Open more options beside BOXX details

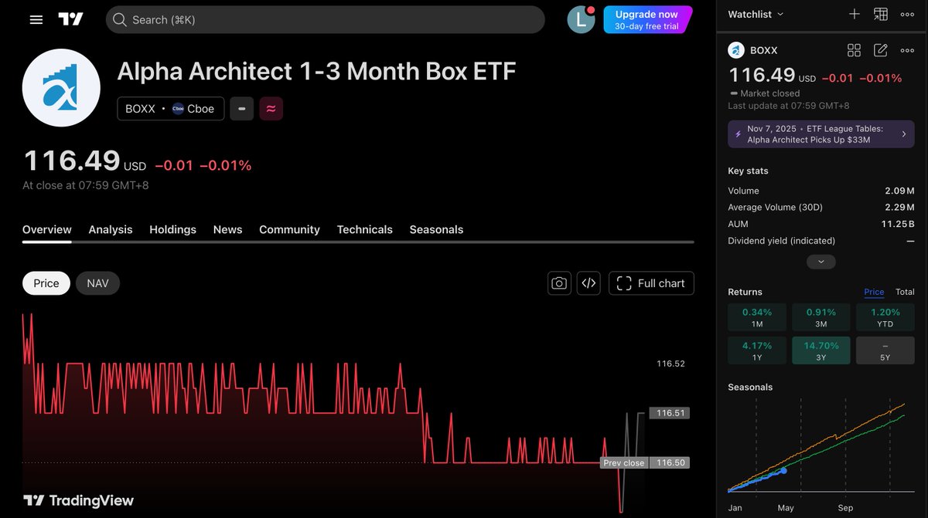tap(907, 50)
